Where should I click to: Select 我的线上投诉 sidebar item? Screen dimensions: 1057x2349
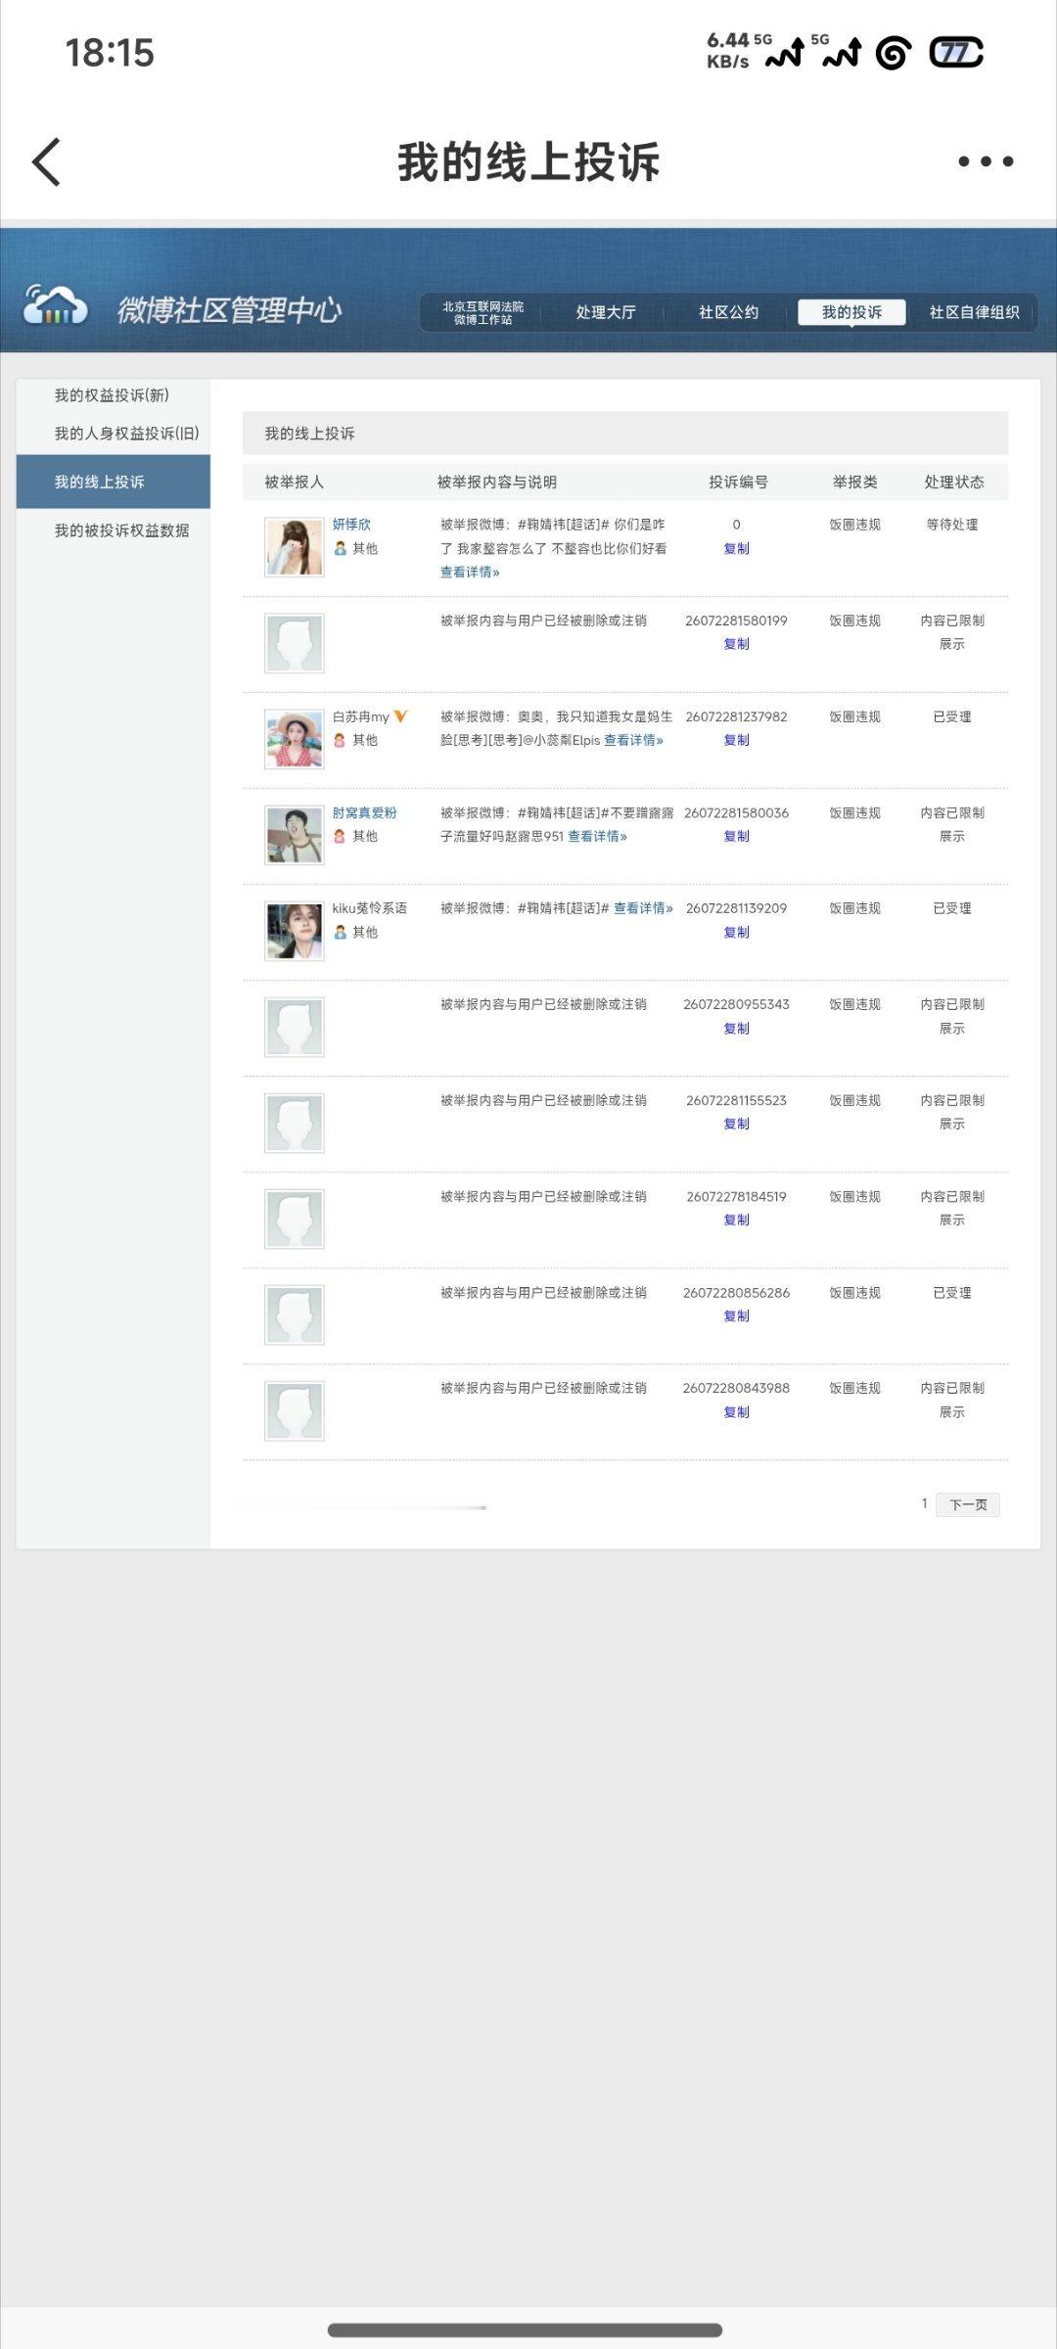point(114,482)
